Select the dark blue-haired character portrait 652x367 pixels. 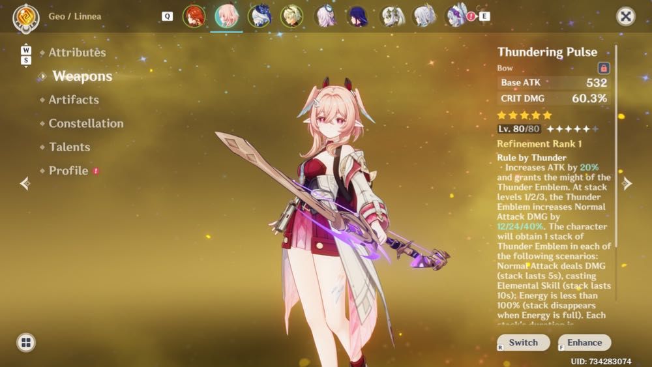pyautogui.click(x=259, y=16)
